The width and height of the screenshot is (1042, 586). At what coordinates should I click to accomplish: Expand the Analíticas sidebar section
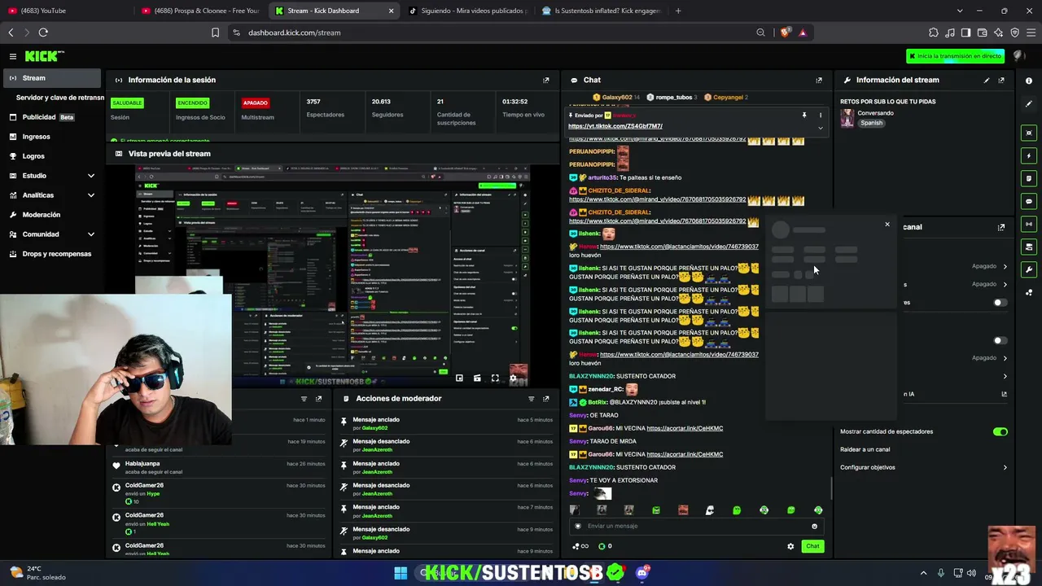(91, 195)
